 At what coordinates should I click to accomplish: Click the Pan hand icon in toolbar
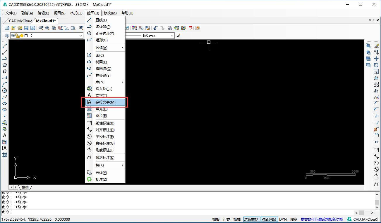[x=60, y=28]
